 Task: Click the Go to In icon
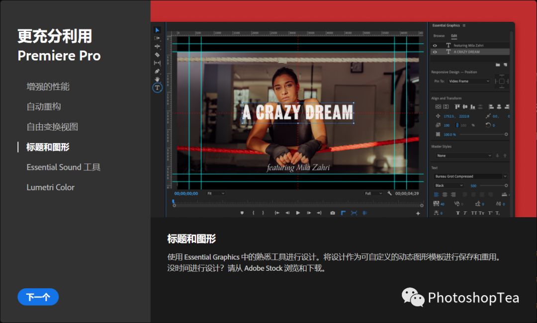tap(277, 213)
